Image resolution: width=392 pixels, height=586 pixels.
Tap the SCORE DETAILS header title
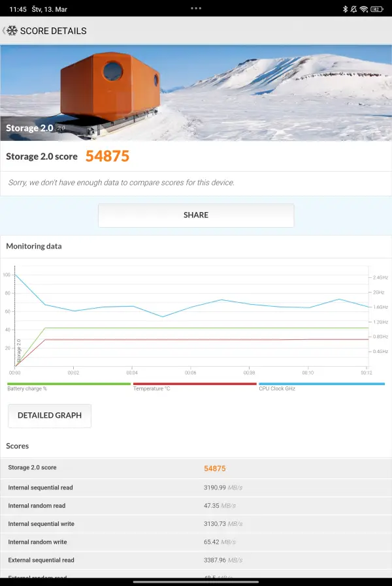click(x=53, y=31)
